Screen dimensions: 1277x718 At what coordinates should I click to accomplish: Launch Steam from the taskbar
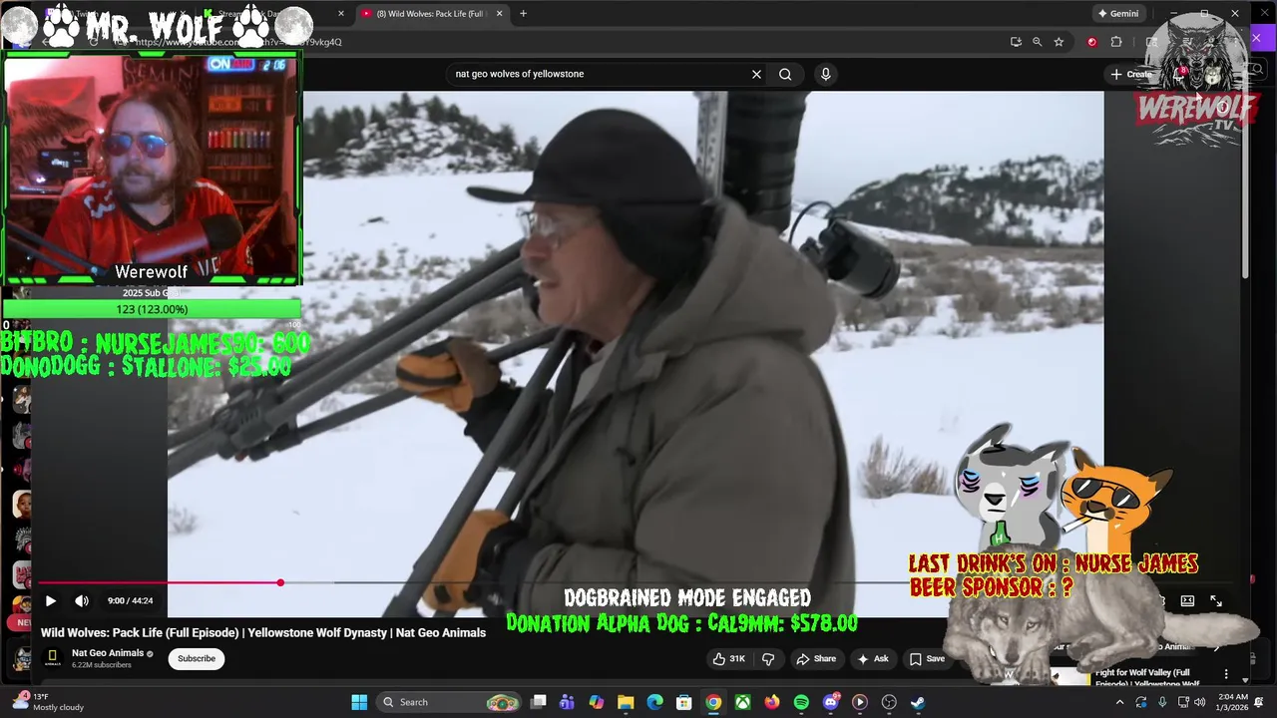(918, 702)
